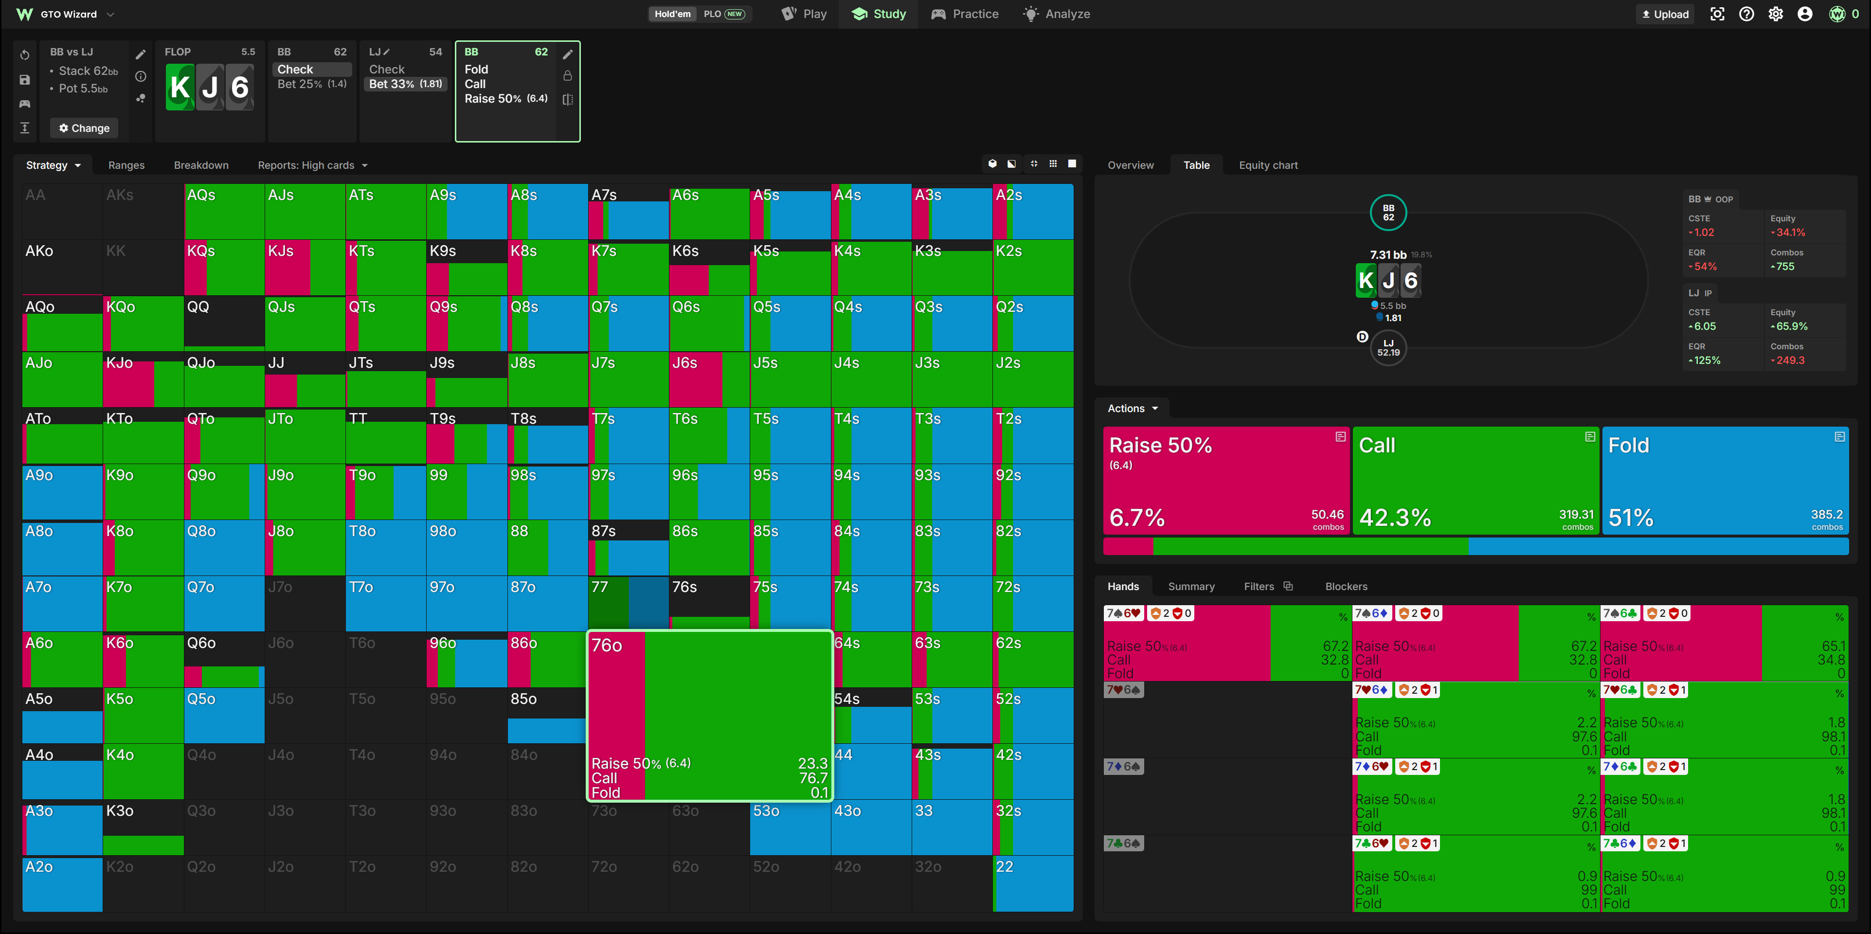Select the compact four-corner grid view
Image resolution: width=1871 pixels, height=934 pixels.
click(1034, 164)
